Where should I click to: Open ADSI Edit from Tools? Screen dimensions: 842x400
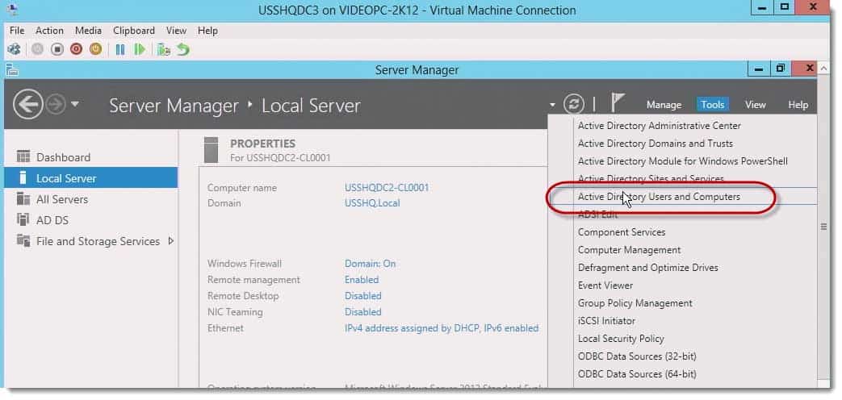click(597, 215)
